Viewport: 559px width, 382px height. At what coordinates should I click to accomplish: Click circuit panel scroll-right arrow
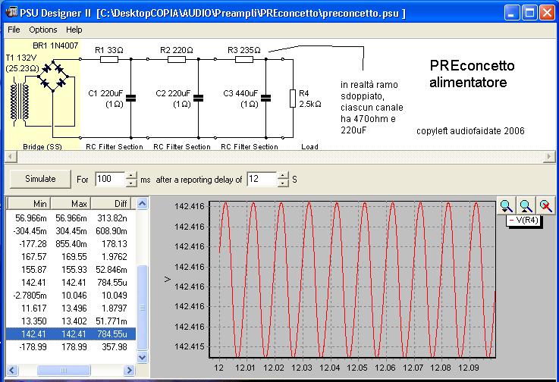tap(549, 156)
